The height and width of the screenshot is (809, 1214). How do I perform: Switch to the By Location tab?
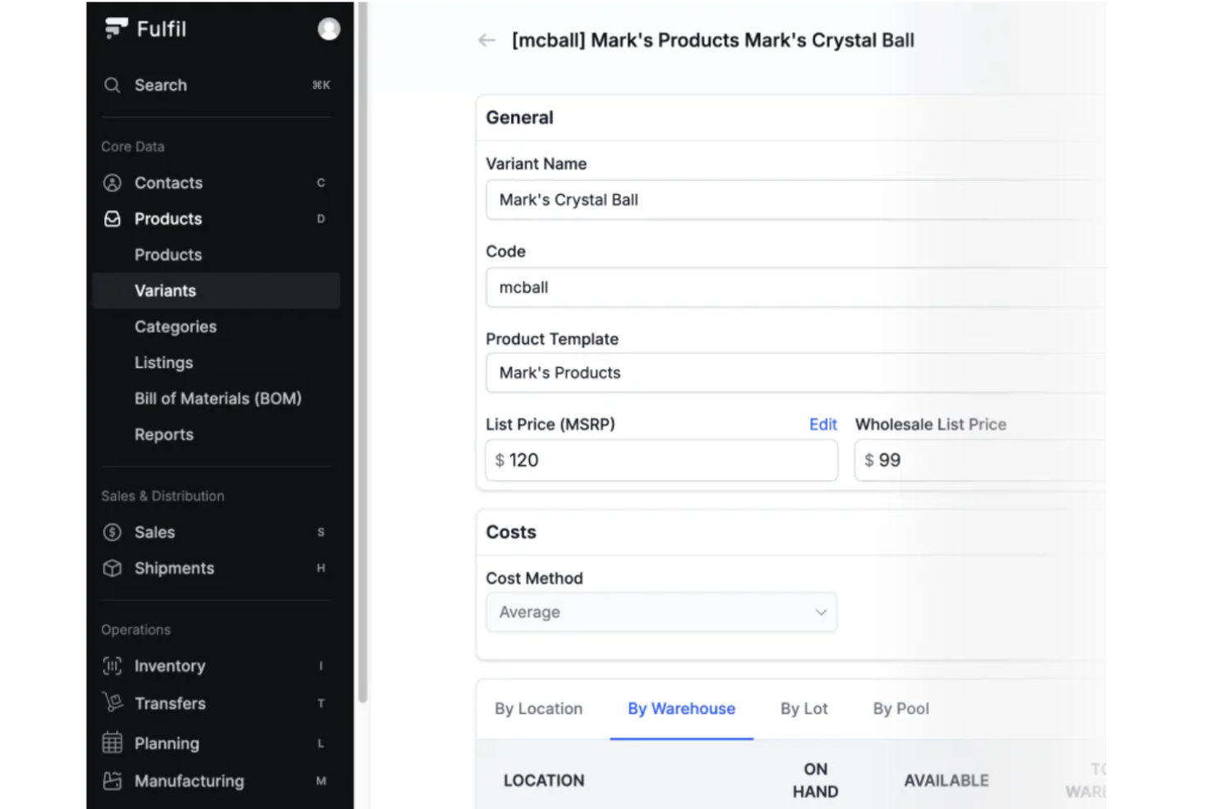click(538, 708)
